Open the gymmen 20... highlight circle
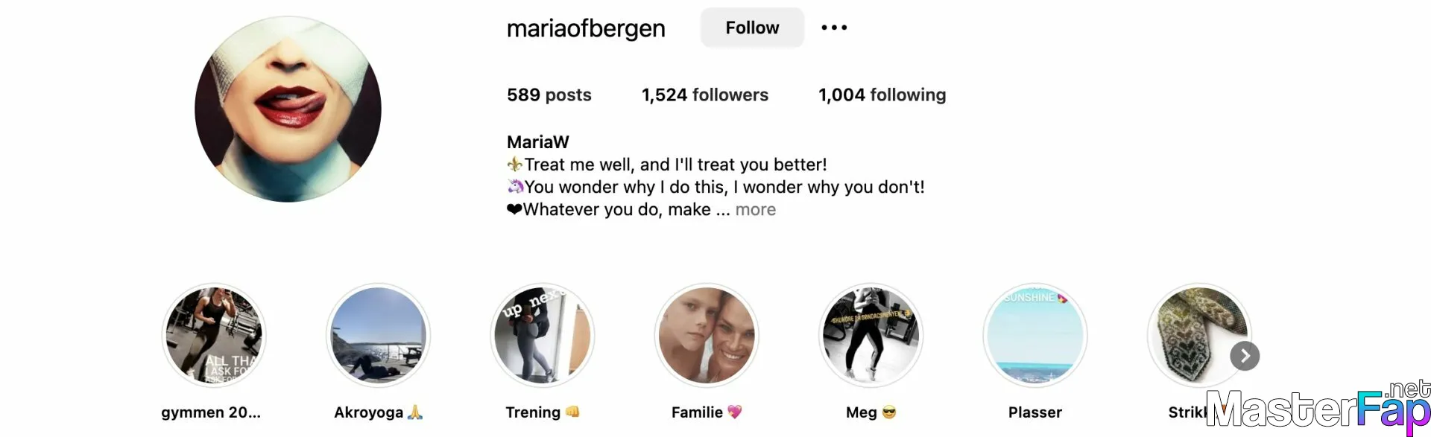Screen dimensions: 1431x437 214,335
